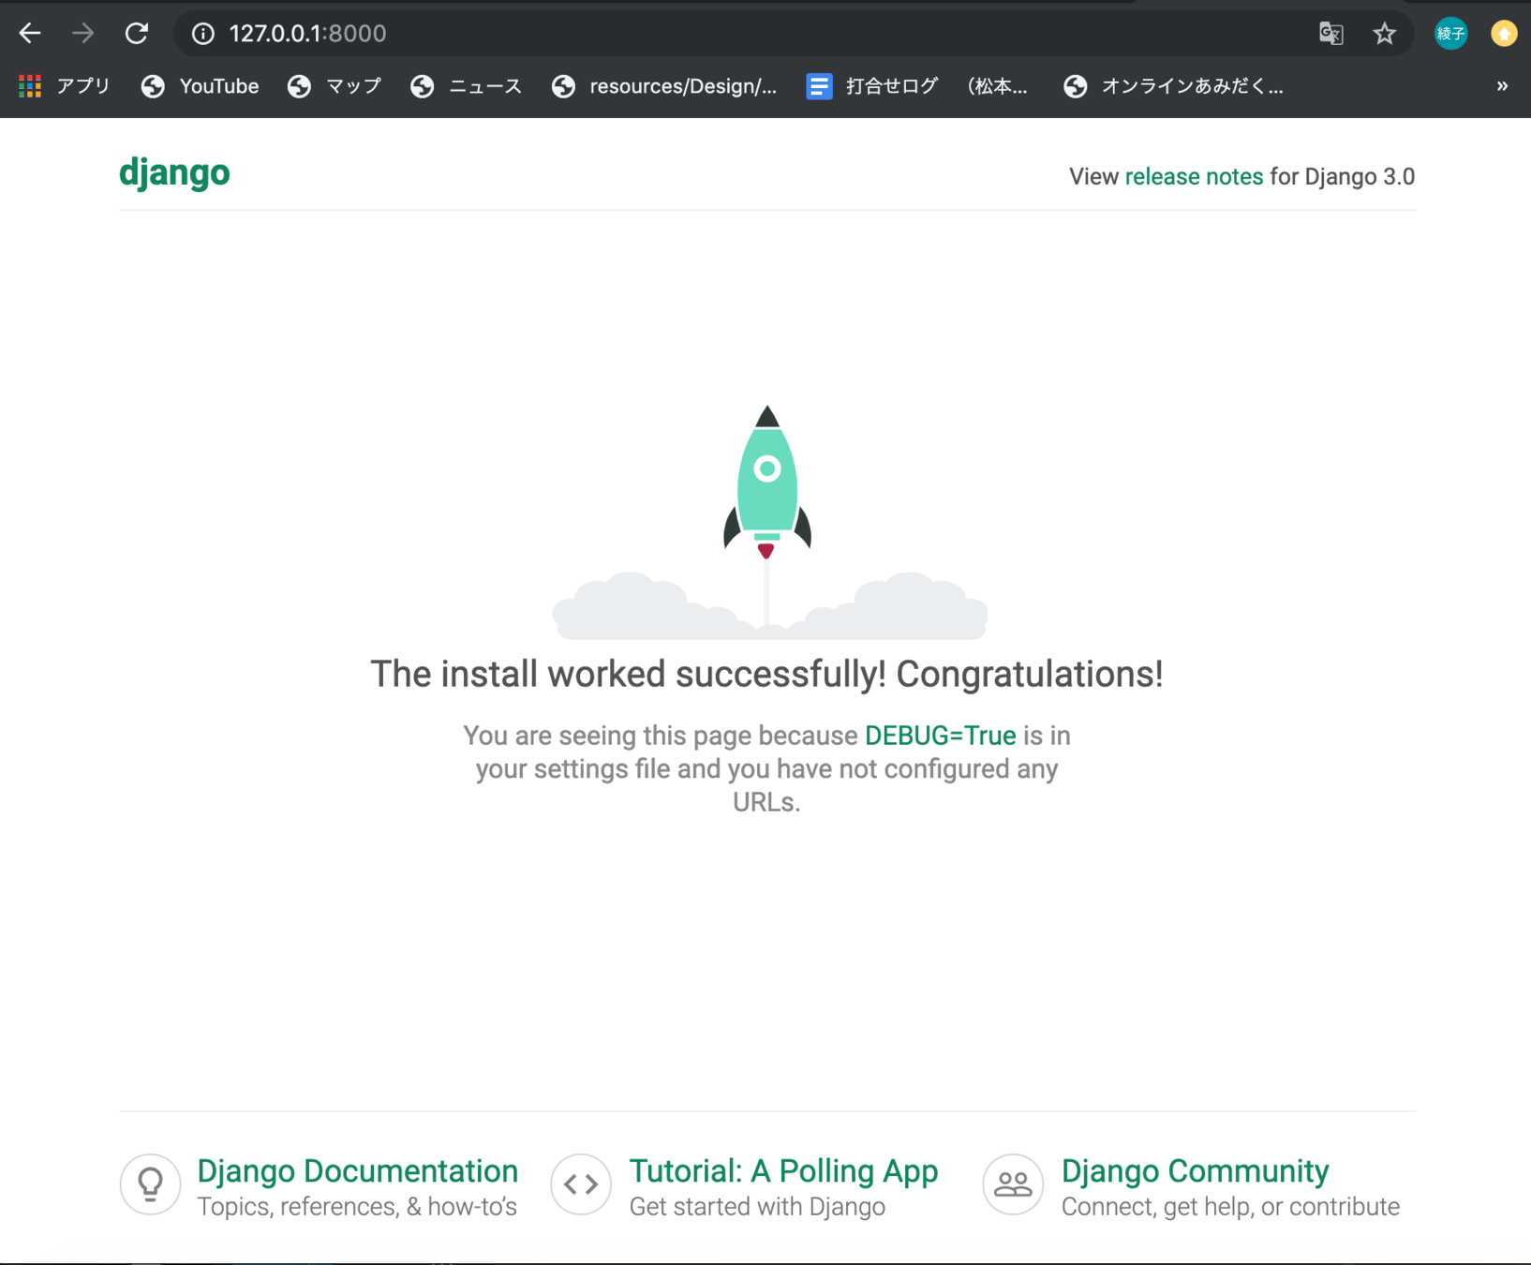1531x1265 pixels.
Task: Click the browser forward arrow
Action: coord(83,34)
